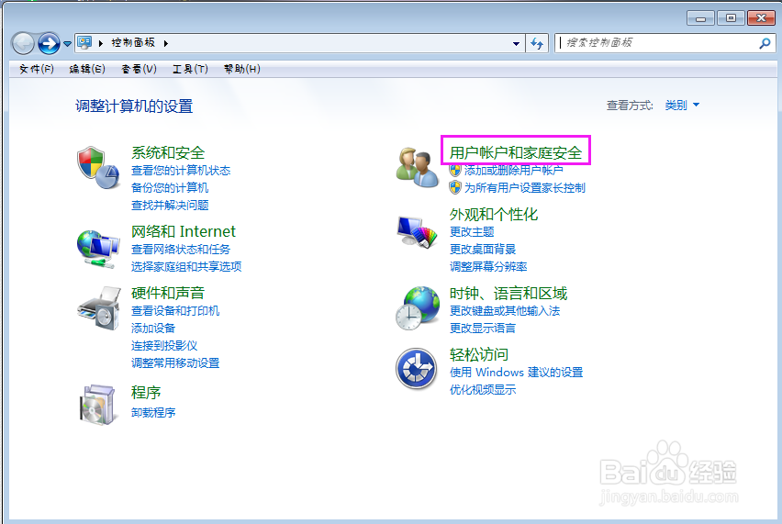Minimize the Control Panel window
782x524 pixels.
click(700, 18)
